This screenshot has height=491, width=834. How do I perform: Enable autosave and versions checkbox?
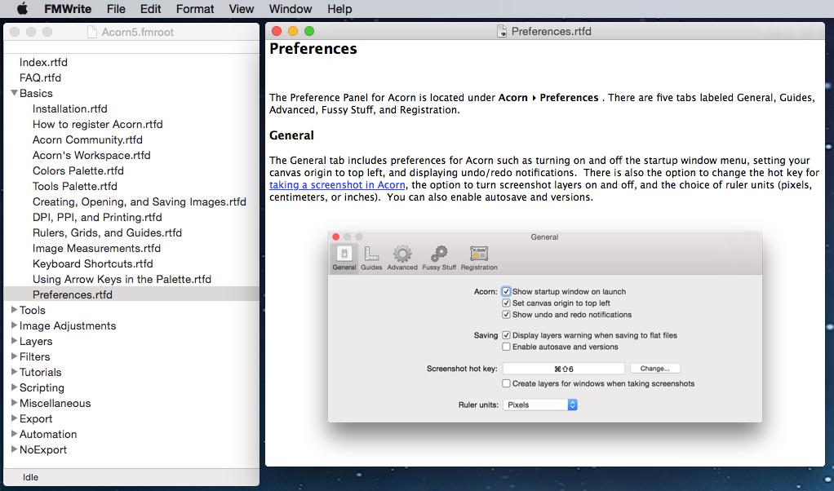click(506, 347)
